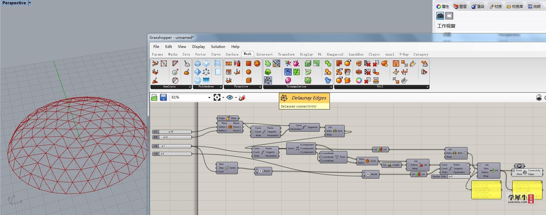Select the Delaunay Edges component icon
The height and width of the screenshot is (215, 546).
(x=268, y=80)
